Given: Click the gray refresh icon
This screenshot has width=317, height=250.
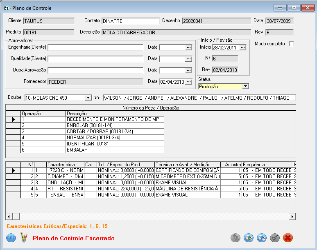Looking at the screenshot, I should [x=235, y=238].
